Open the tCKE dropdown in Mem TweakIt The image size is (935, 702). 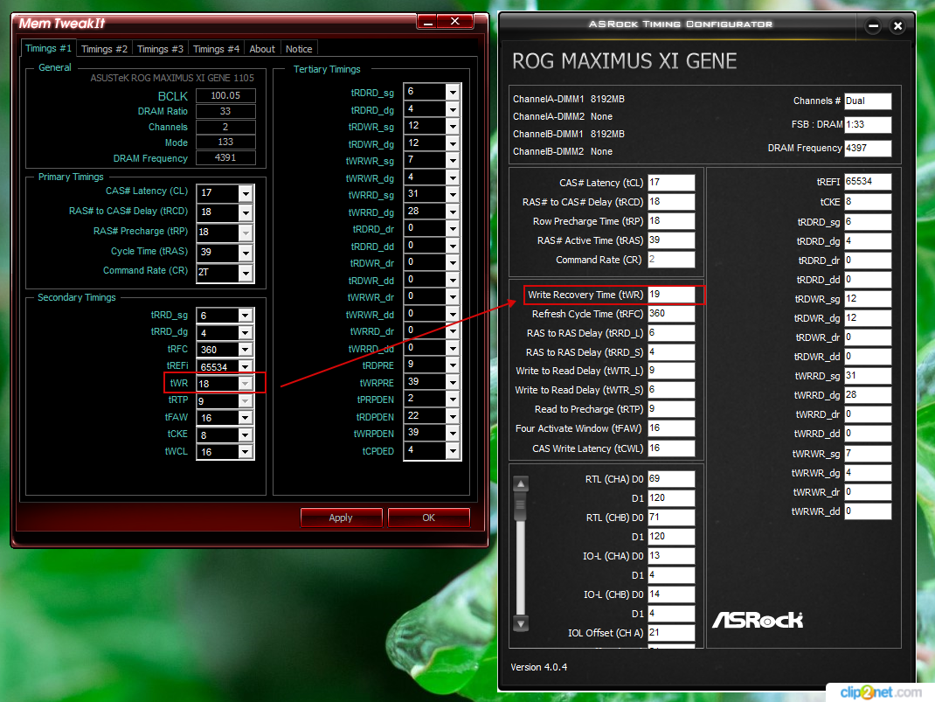point(245,434)
